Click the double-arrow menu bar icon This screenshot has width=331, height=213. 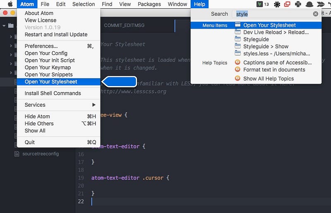click(x=321, y=4)
